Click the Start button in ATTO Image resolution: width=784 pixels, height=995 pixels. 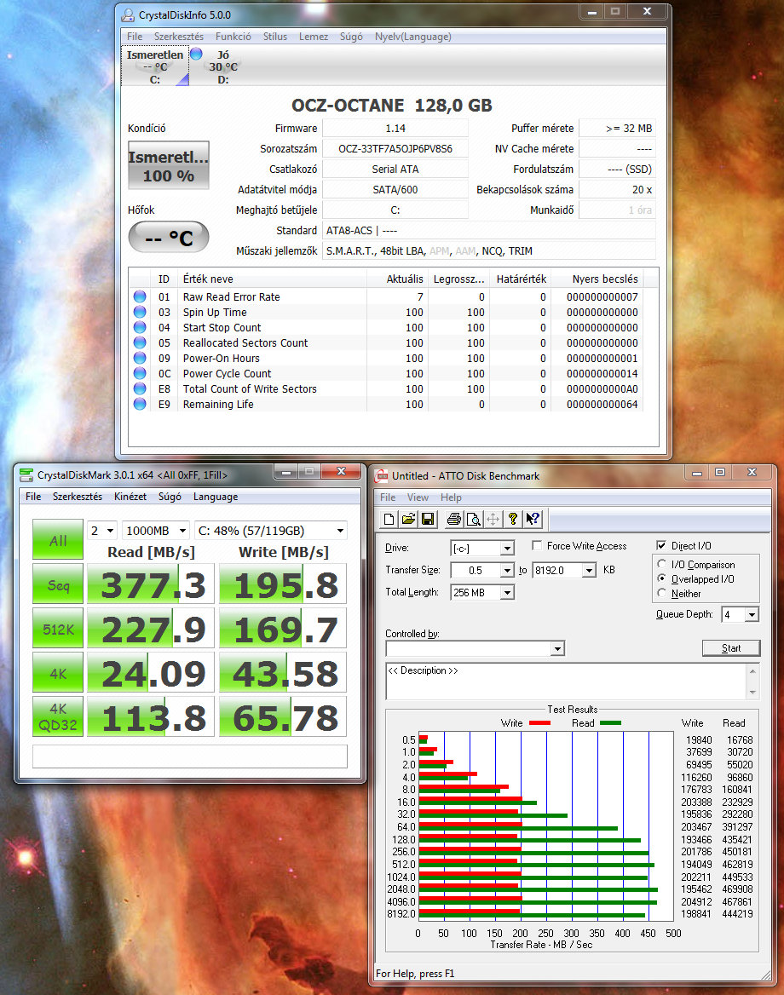(730, 648)
